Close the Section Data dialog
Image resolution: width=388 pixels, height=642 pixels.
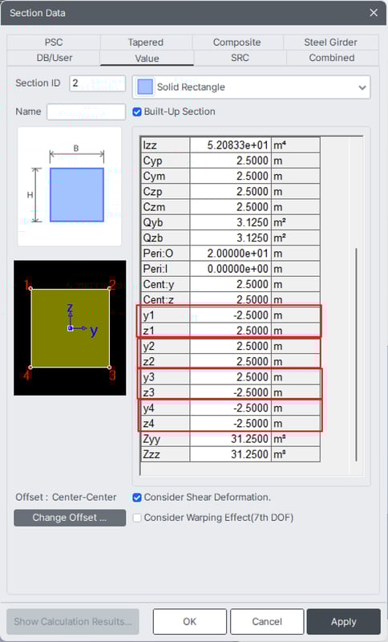(374, 13)
